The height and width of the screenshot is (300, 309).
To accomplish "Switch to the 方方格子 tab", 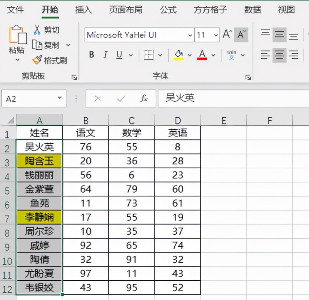I will tap(210, 10).
